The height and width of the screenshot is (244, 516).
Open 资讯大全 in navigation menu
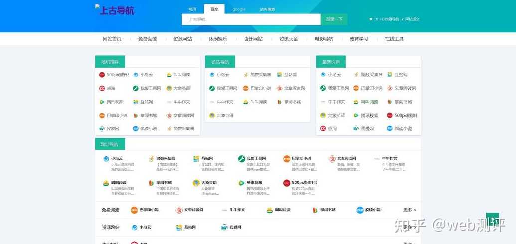point(289,39)
